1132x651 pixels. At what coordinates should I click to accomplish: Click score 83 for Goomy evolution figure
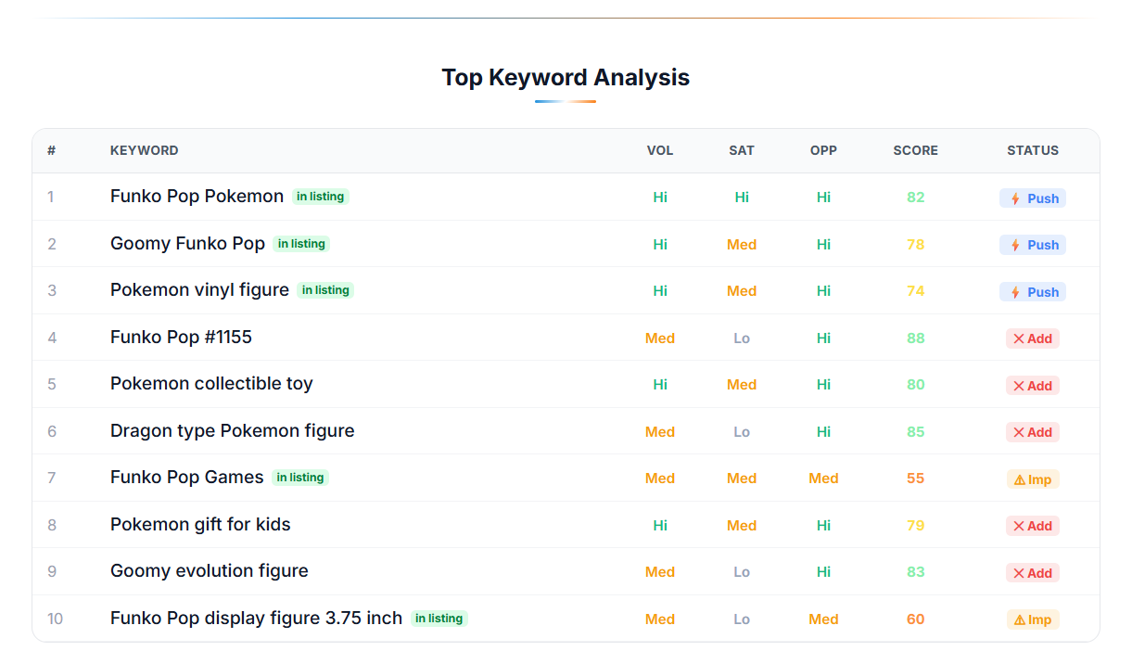pos(916,572)
